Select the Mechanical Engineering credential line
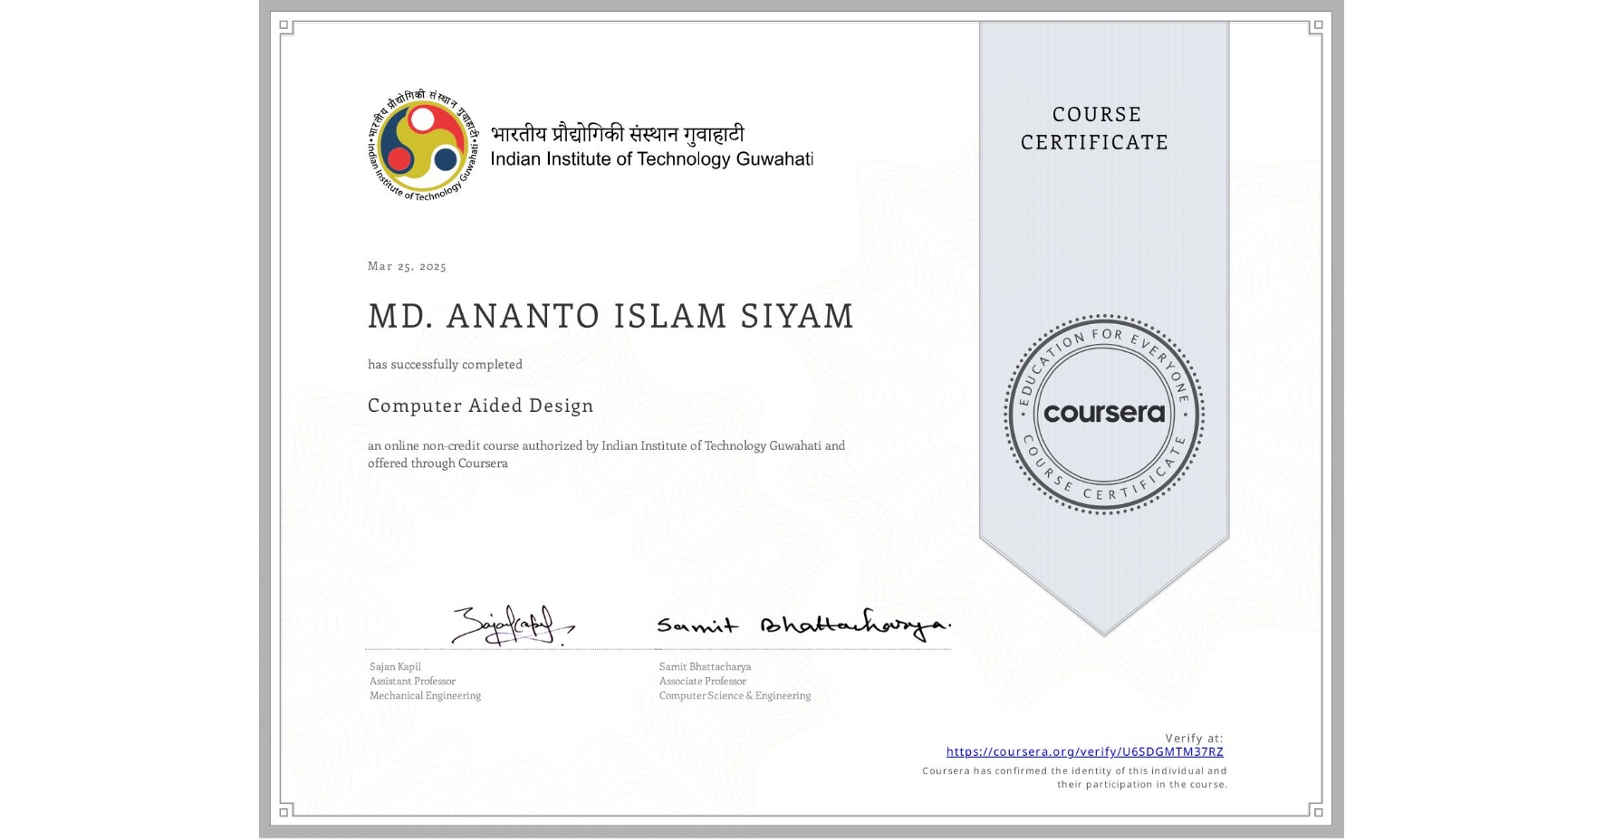Viewport: 1605px width, 840px height. tap(424, 695)
